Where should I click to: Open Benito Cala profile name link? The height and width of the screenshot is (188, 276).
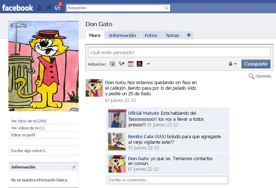pos(141,136)
